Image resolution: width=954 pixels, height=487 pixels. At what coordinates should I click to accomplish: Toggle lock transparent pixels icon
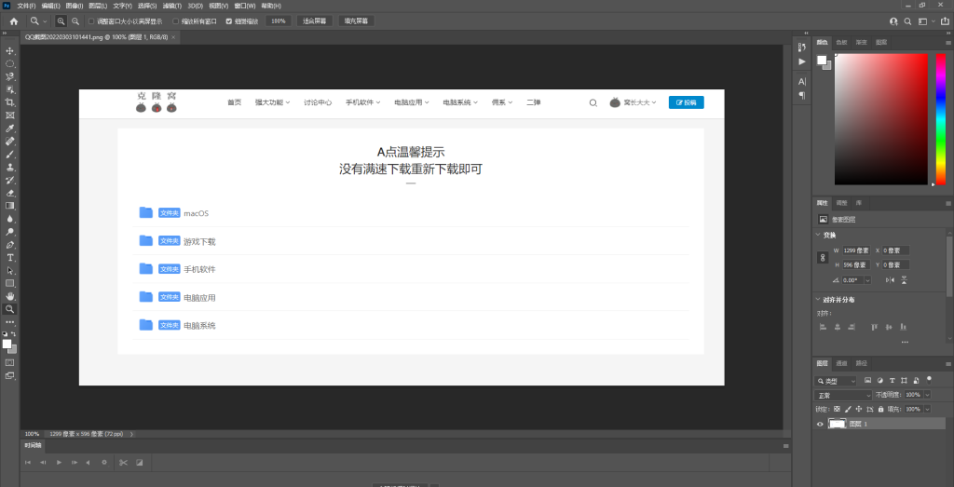coord(838,409)
